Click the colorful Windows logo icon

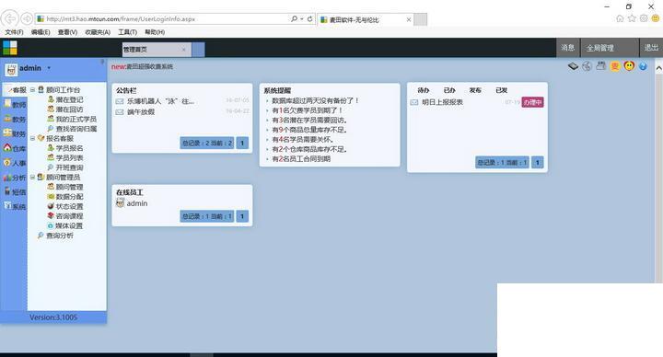point(10,48)
